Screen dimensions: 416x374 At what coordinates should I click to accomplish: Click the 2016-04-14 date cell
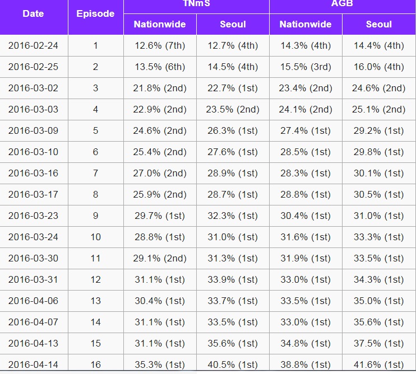33,364
